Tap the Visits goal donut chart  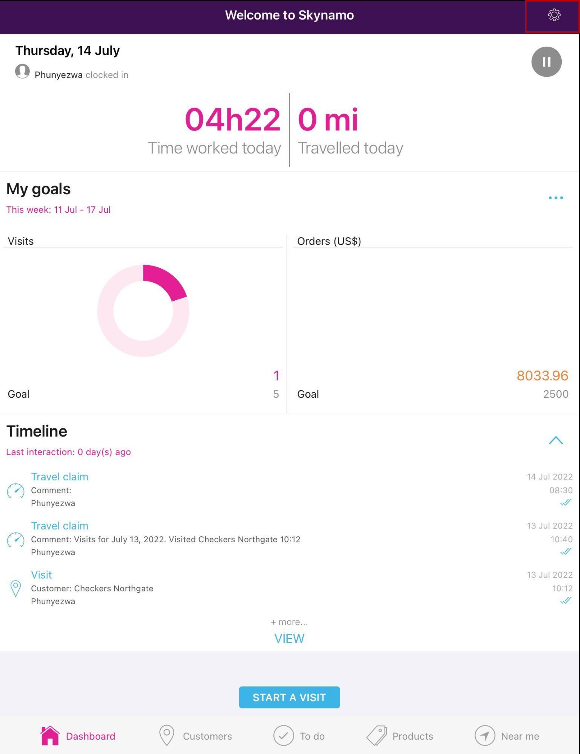(x=143, y=311)
